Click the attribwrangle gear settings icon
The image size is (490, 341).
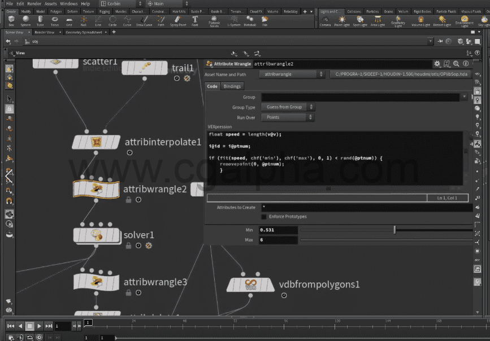(x=437, y=64)
